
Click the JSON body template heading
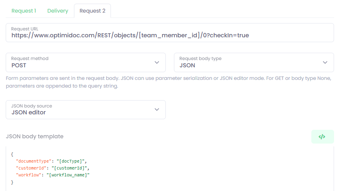[35, 136]
